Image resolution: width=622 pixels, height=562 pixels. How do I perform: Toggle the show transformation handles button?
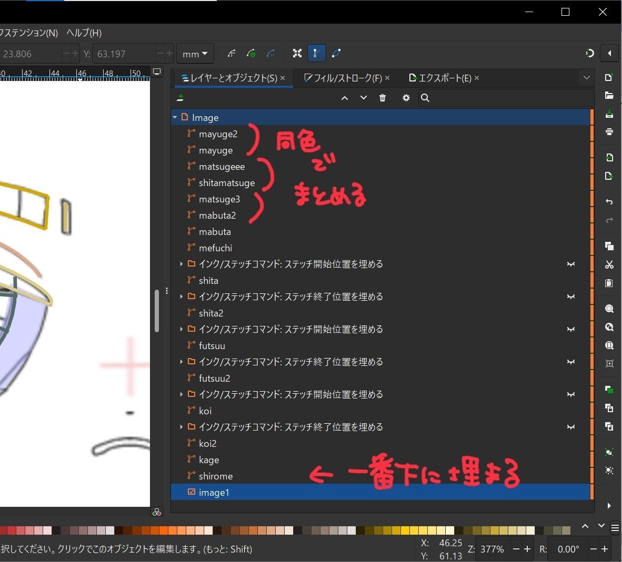pos(297,53)
